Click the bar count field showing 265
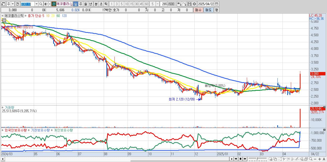The width and height of the screenshot is (327, 162). 164,4
